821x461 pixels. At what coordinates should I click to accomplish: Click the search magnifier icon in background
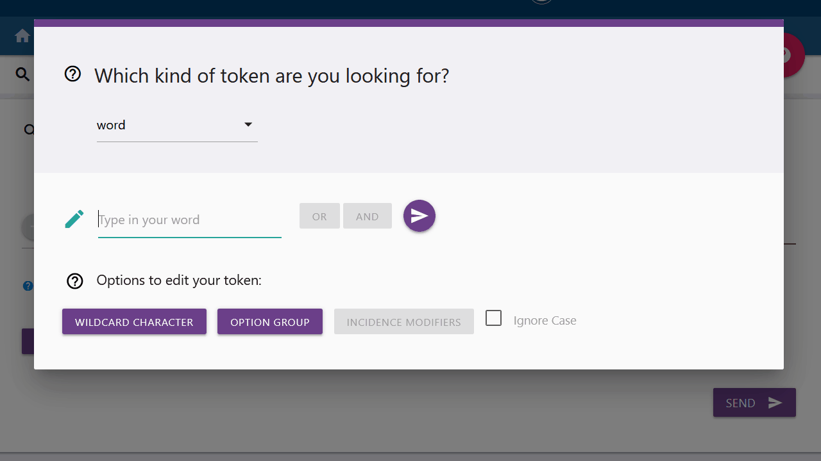[x=23, y=75]
